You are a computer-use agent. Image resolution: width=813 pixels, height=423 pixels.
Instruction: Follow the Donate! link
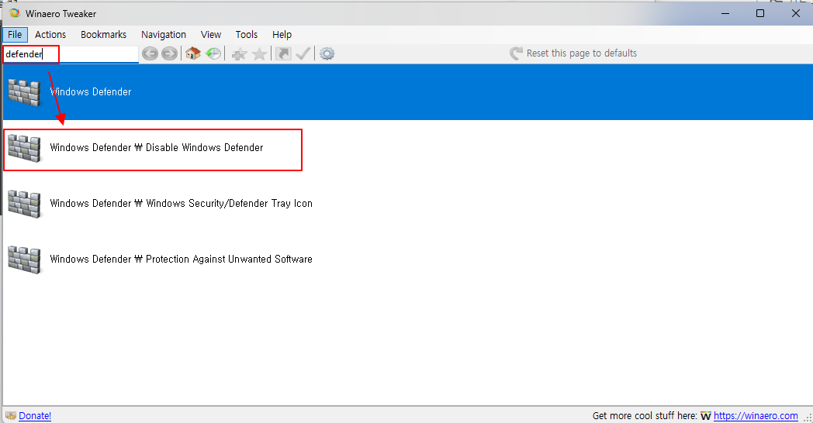[35, 416]
